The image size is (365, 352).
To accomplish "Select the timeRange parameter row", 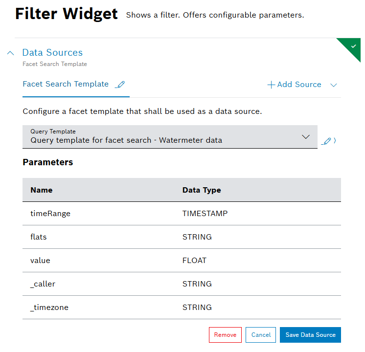I will (182, 214).
